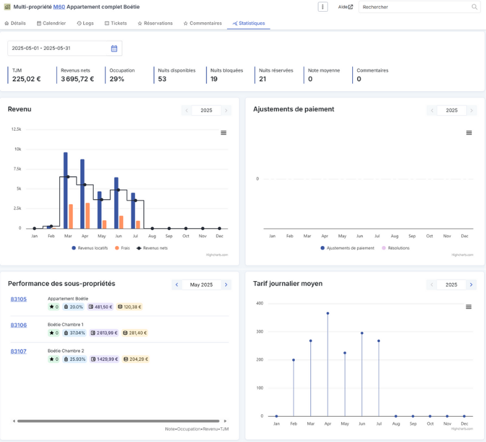Toggle Frais legend series visibility

[123, 248]
